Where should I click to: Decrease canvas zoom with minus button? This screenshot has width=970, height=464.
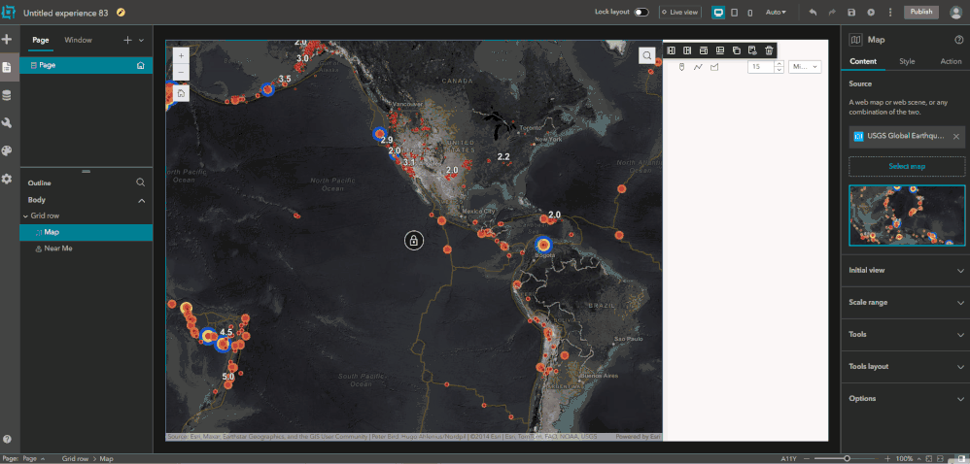pyautogui.click(x=807, y=459)
